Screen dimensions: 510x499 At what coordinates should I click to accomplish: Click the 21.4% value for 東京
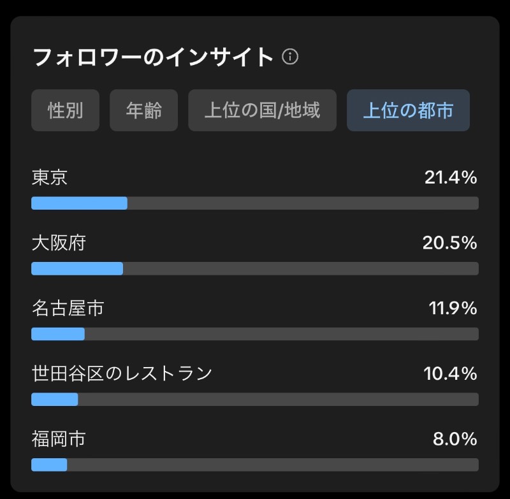coord(451,178)
